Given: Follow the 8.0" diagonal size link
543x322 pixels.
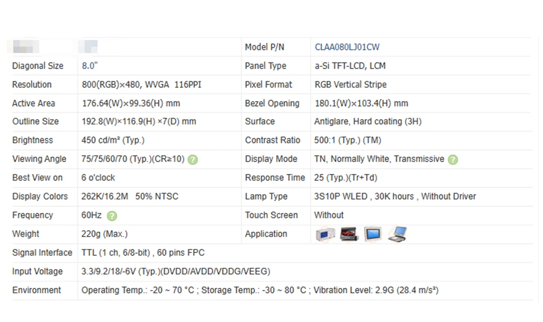Looking at the screenshot, I should point(90,66).
